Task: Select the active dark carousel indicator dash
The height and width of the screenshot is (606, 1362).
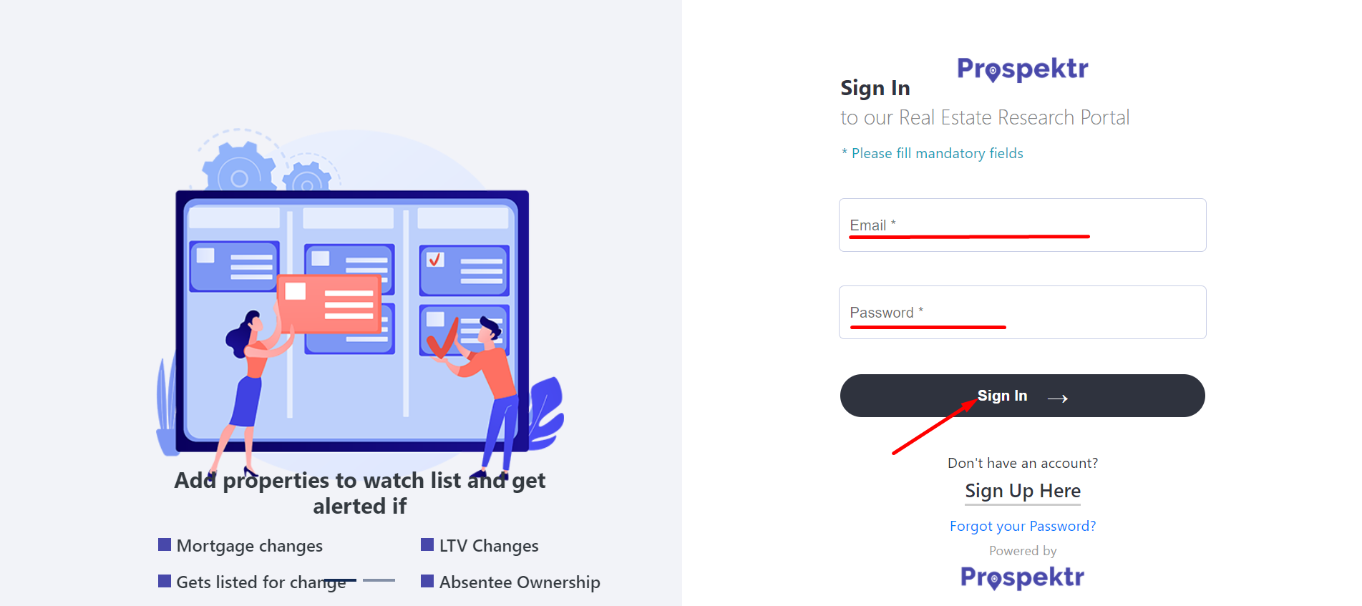Action: click(x=340, y=580)
